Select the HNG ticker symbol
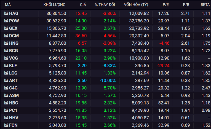Screen dimensions: 211x129 click(14, 43)
